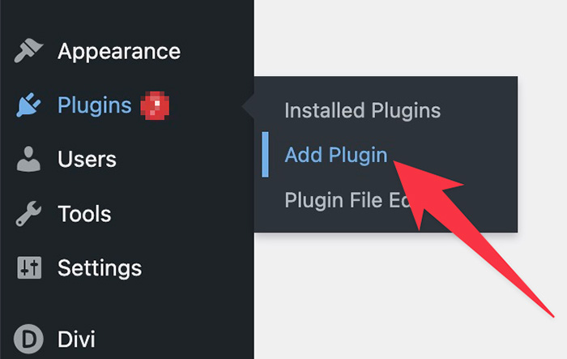Click the Divi circular D logo
The height and width of the screenshot is (359, 567).
click(29, 339)
